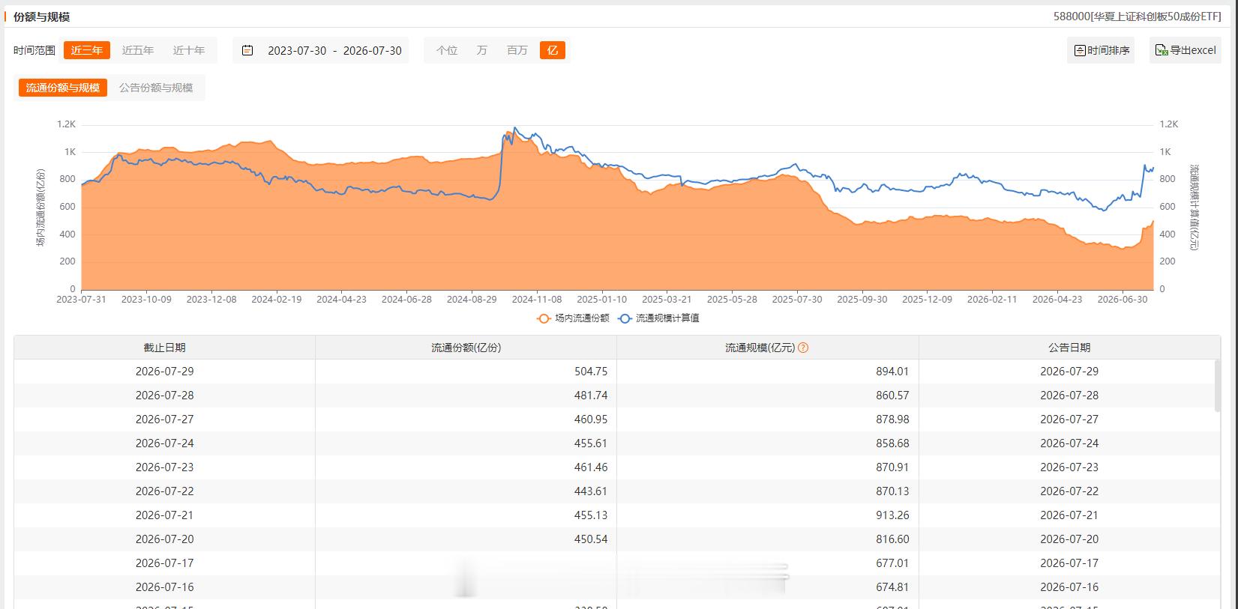
Task: Switch unit to 亿
Action: pos(553,50)
